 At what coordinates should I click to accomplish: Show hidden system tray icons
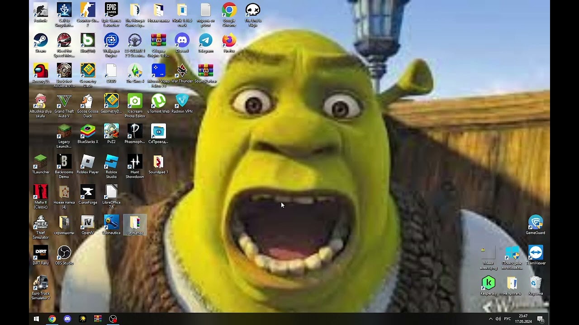(491, 319)
